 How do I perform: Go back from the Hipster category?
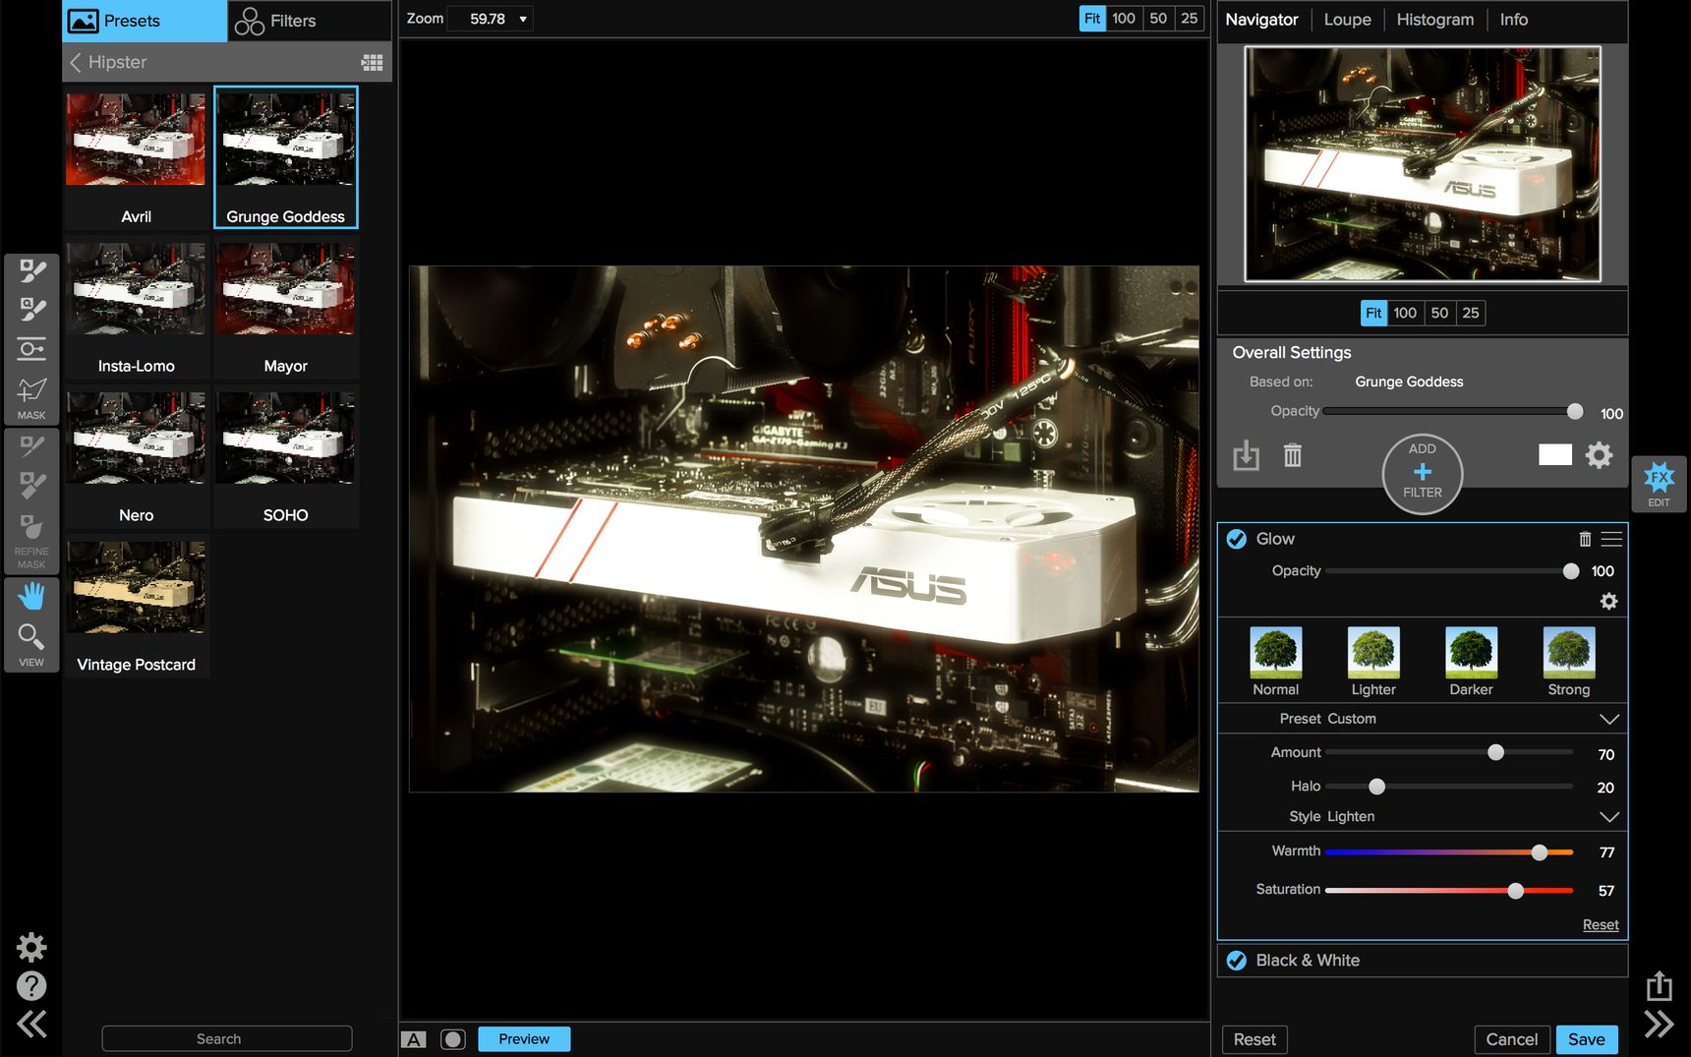pos(75,62)
